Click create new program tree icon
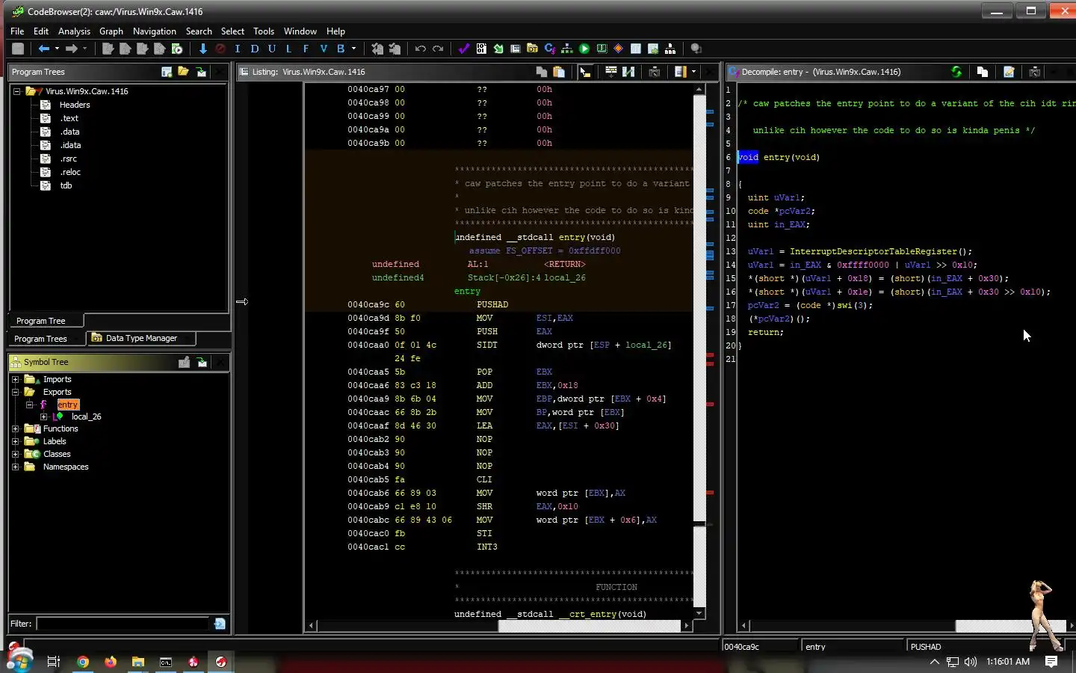1076x673 pixels. (x=167, y=72)
